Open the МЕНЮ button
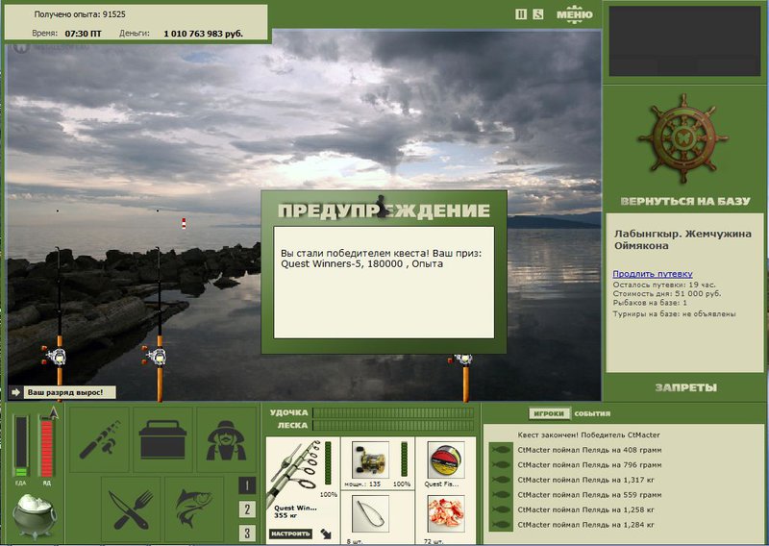The width and height of the screenshot is (769, 546). pos(574,14)
